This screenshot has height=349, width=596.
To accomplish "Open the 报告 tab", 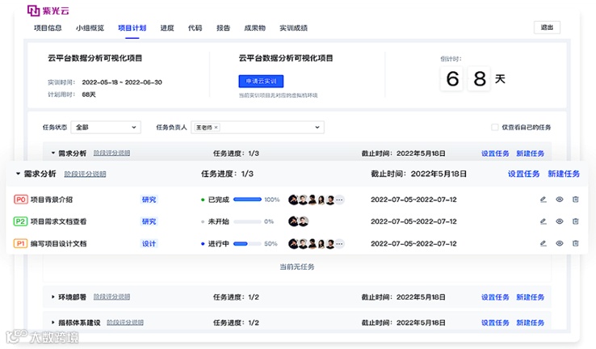I will (x=223, y=27).
